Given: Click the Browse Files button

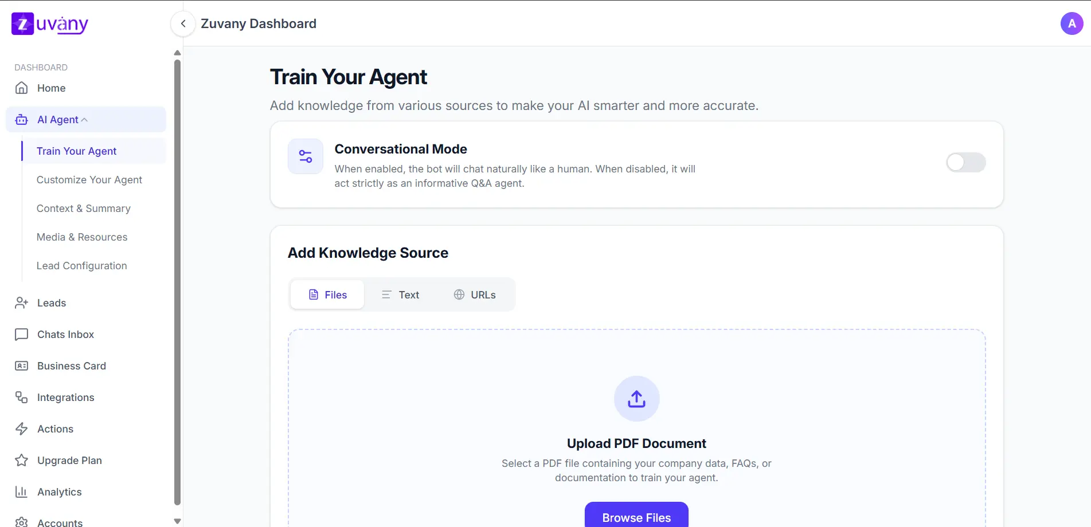Looking at the screenshot, I should tap(636, 516).
